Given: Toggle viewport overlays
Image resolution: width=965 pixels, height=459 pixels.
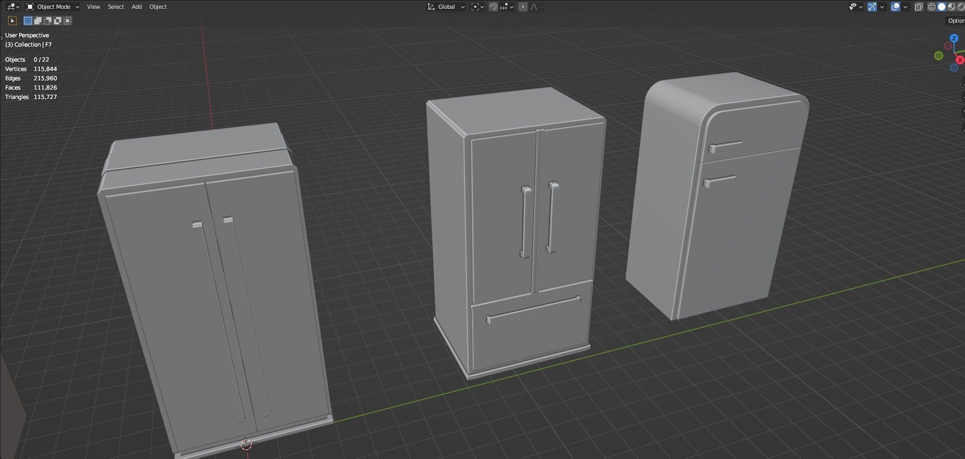Looking at the screenshot, I should pyautogui.click(x=895, y=7).
